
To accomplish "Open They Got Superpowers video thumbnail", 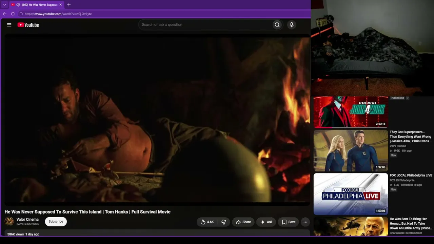I will coord(351,151).
